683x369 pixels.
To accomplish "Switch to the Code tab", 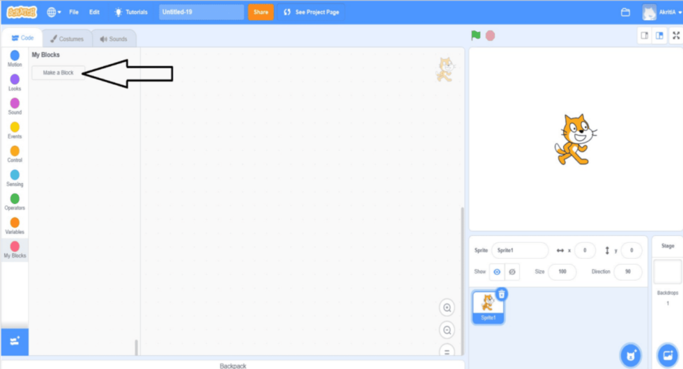I will pyautogui.click(x=22, y=38).
